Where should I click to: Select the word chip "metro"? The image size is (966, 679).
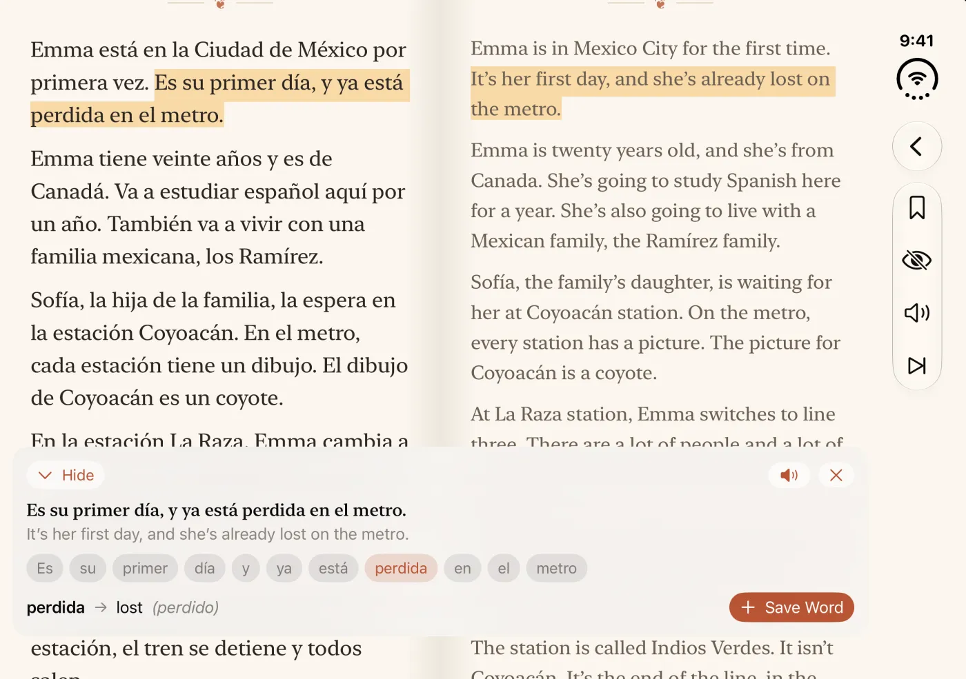tap(556, 568)
